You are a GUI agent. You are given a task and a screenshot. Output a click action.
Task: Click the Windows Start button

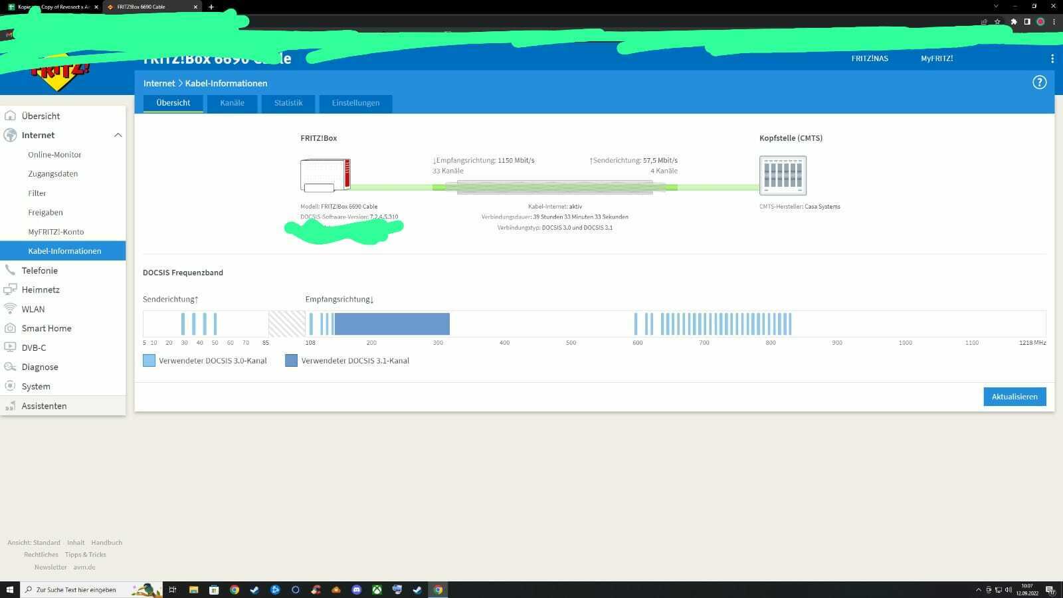(x=10, y=589)
